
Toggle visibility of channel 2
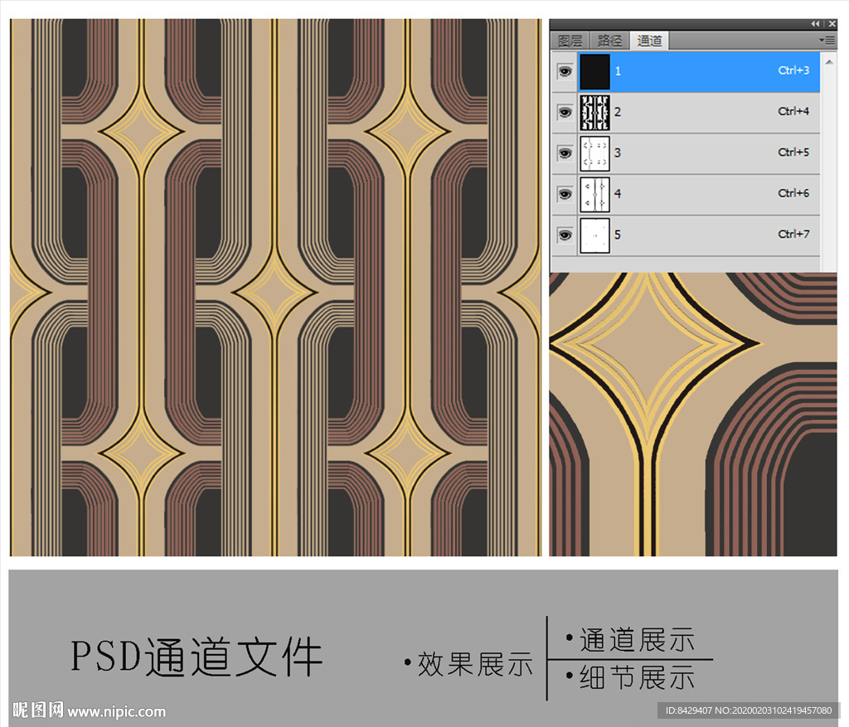[x=565, y=112]
